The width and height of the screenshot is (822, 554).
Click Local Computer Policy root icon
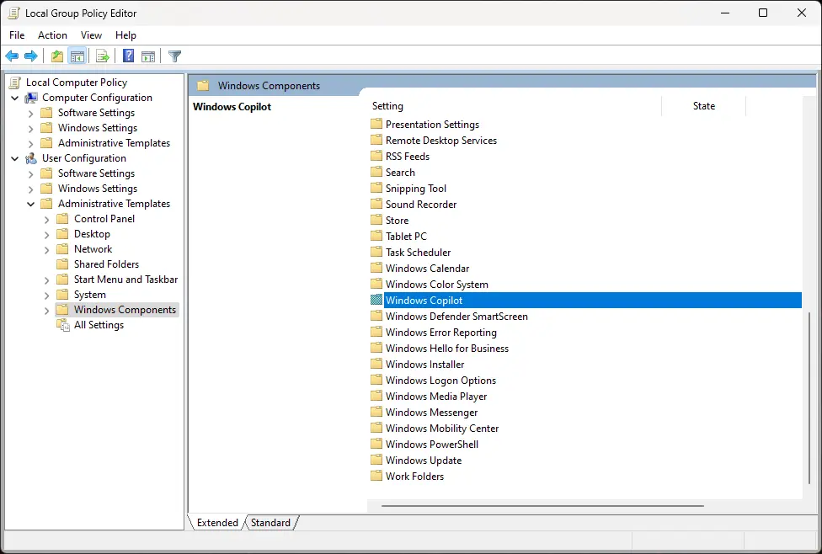tap(15, 83)
